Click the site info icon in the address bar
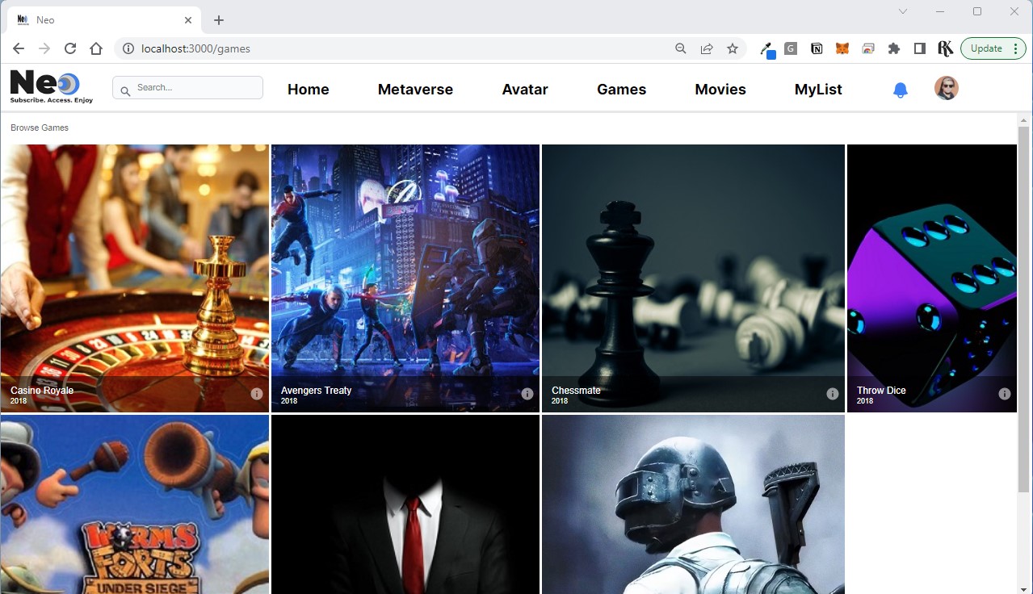1033x594 pixels. tap(128, 48)
